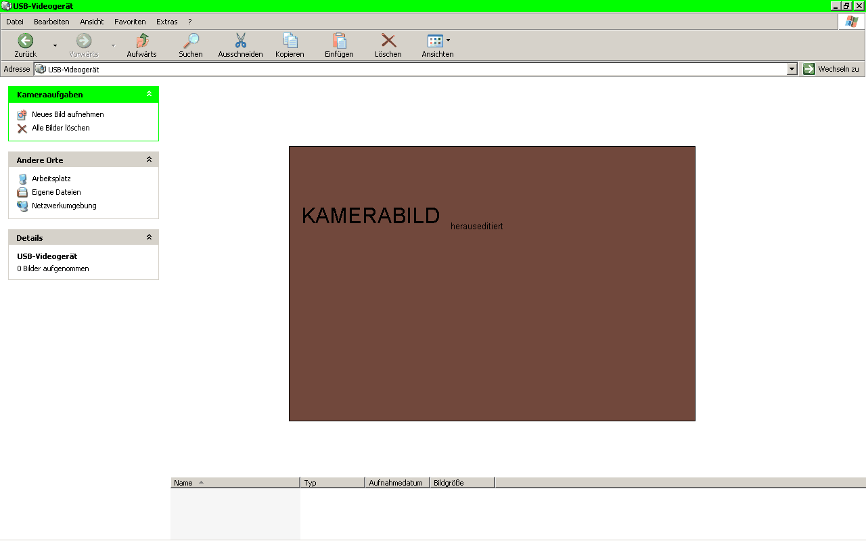Open the Favoriten menu
The image size is (866, 541).
click(x=130, y=22)
